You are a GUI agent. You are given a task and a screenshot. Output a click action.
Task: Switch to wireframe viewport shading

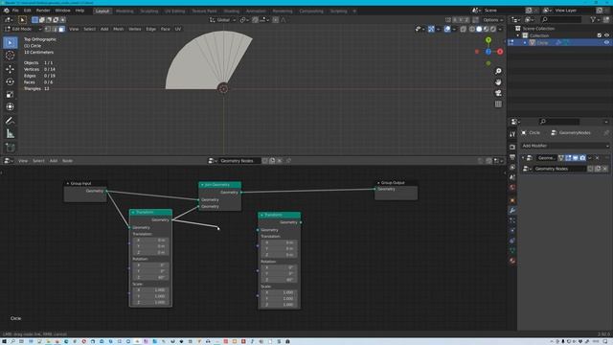tap(472, 29)
